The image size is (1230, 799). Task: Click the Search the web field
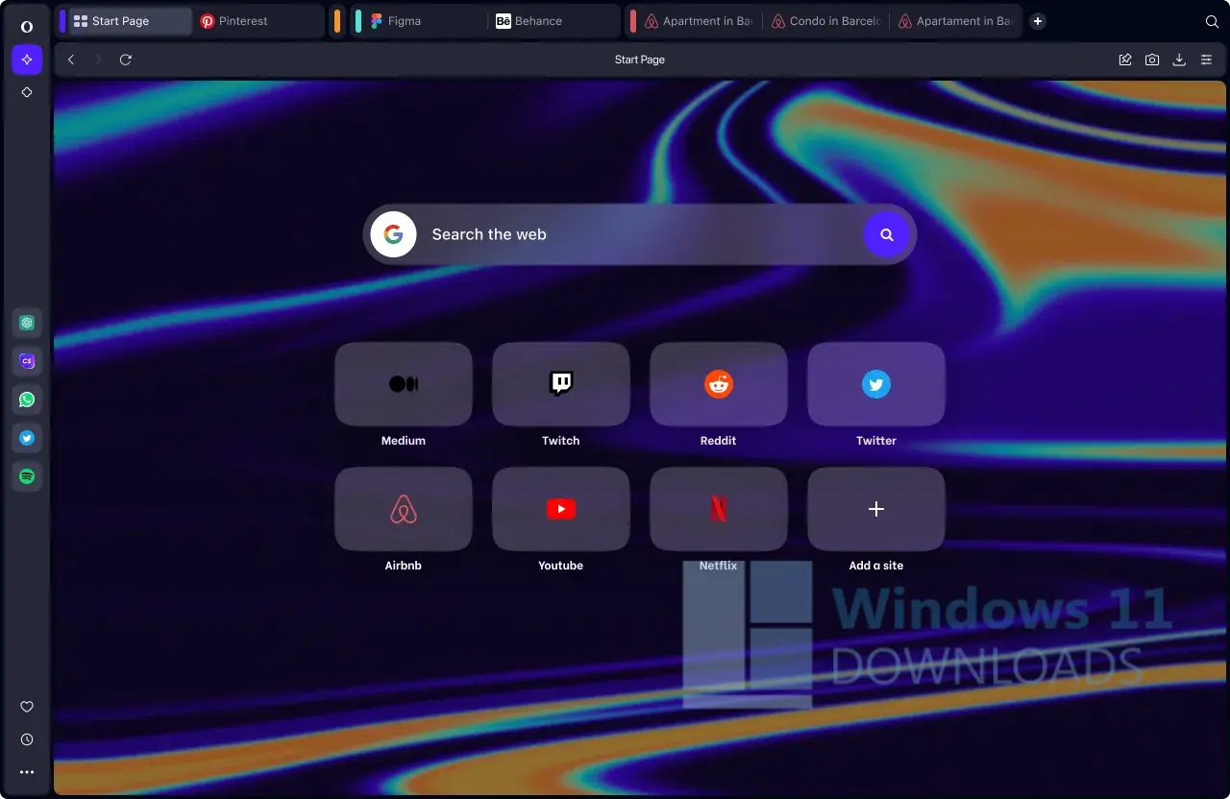pyautogui.click(x=640, y=234)
